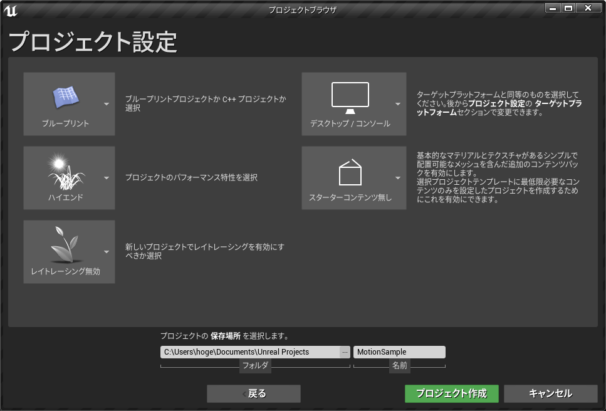Viewport: 606px width, 411px height.
Task: Click the project folder path field
Action: 250,352
